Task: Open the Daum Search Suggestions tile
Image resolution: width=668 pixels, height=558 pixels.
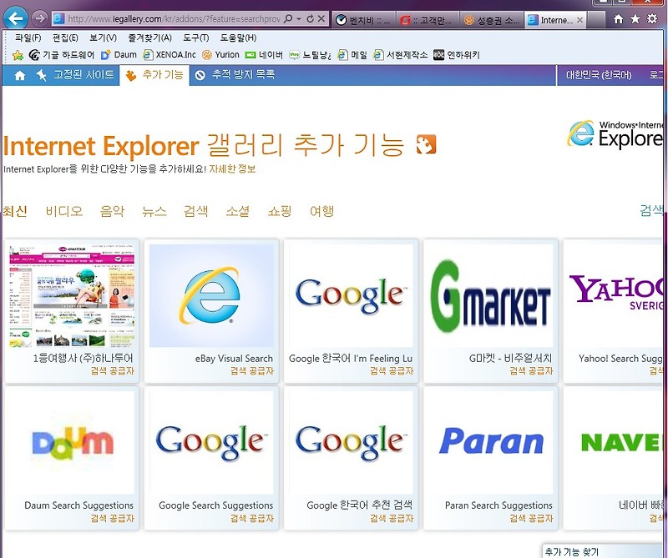Action: click(x=72, y=458)
